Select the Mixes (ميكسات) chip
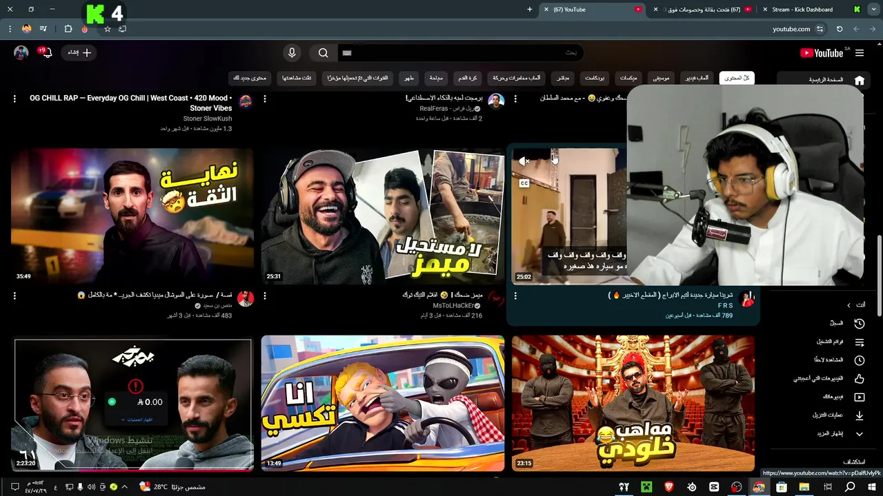883x496 pixels. (628, 78)
